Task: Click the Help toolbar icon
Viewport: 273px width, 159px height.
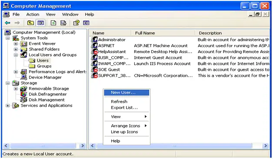Action: pos(76,23)
